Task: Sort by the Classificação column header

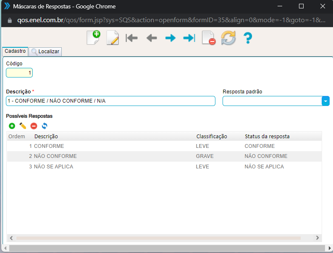Action: point(211,136)
